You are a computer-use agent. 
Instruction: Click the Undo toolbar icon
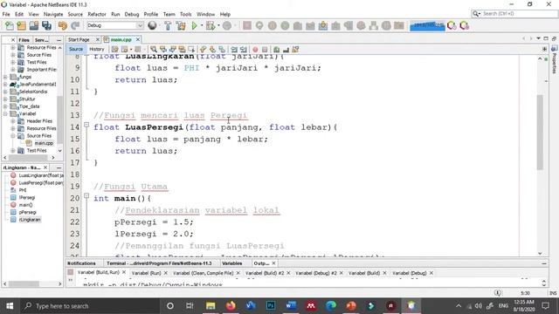click(x=63, y=25)
